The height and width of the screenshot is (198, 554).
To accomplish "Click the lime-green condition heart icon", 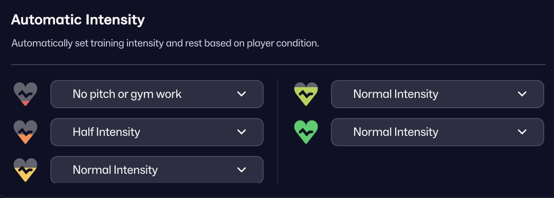I will (x=306, y=94).
